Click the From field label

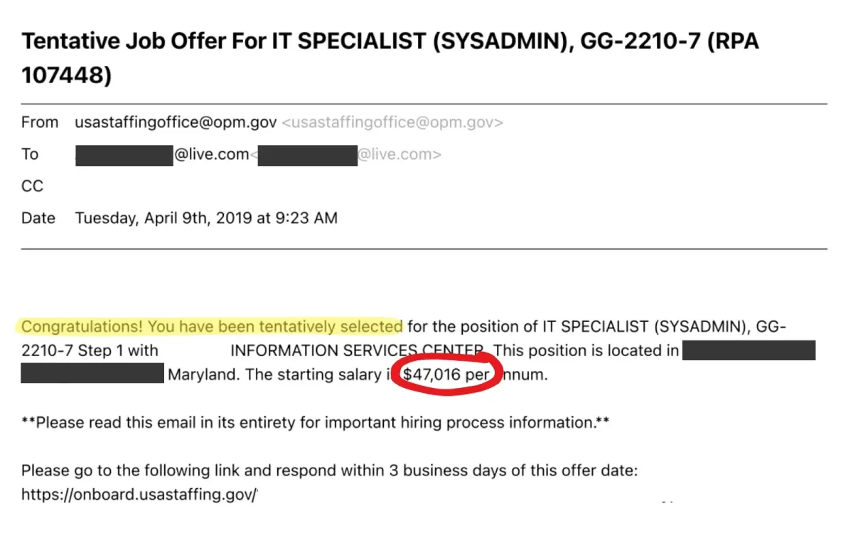[40, 122]
